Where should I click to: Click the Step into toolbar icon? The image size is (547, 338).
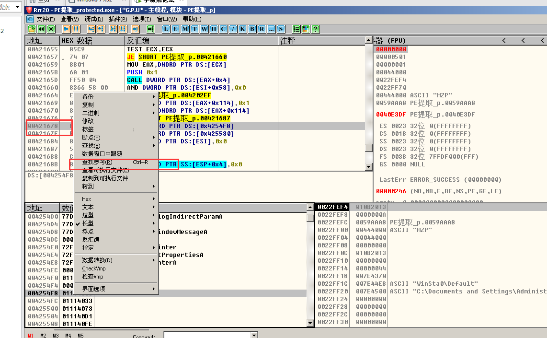(91, 29)
